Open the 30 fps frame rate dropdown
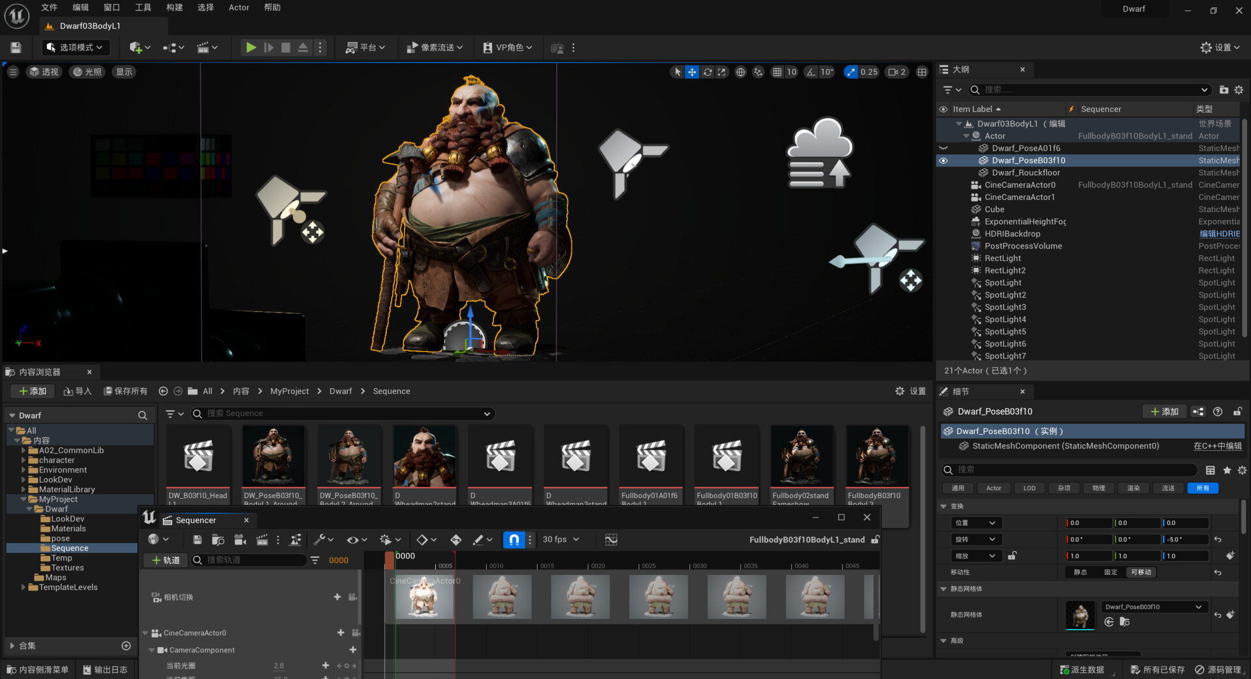This screenshot has width=1251, height=679. (560, 540)
